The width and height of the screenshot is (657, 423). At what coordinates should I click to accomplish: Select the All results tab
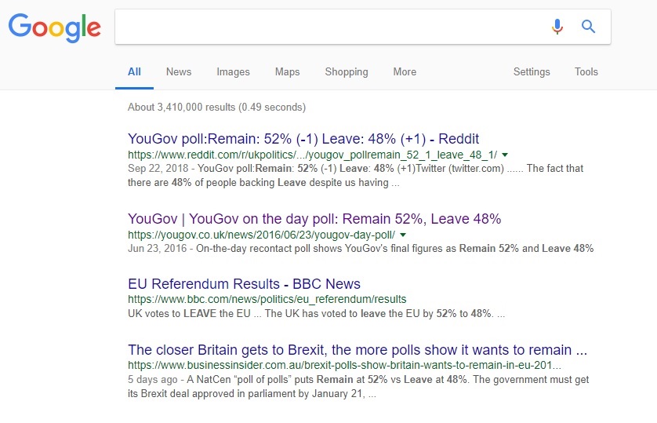click(x=134, y=71)
